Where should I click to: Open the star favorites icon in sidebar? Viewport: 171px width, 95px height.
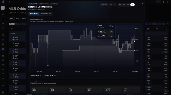tap(3, 56)
